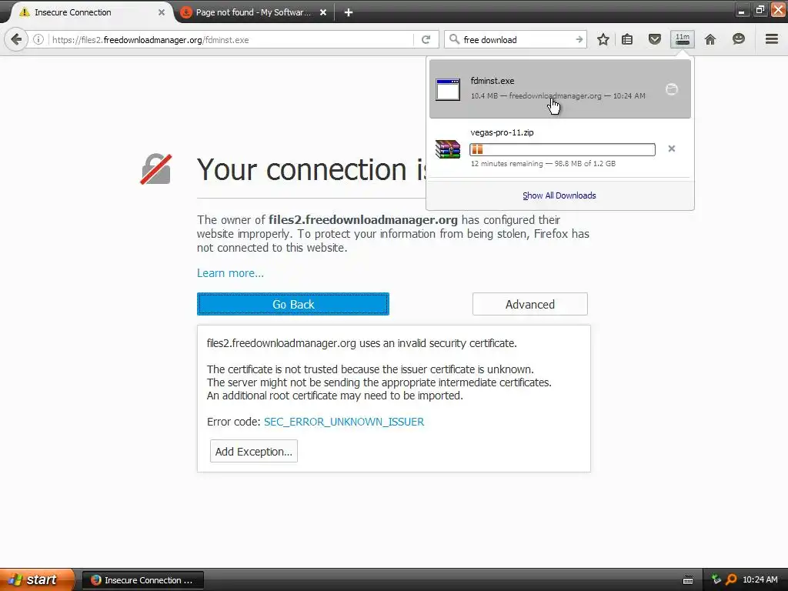The height and width of the screenshot is (591, 788).
Task: Click Learn more link
Action: point(230,273)
